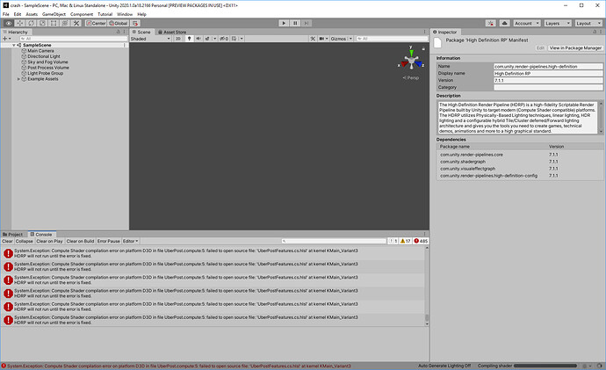This screenshot has height=370, width=606.
Task: Toggle Collapse in Console toolbar
Action: point(24,241)
